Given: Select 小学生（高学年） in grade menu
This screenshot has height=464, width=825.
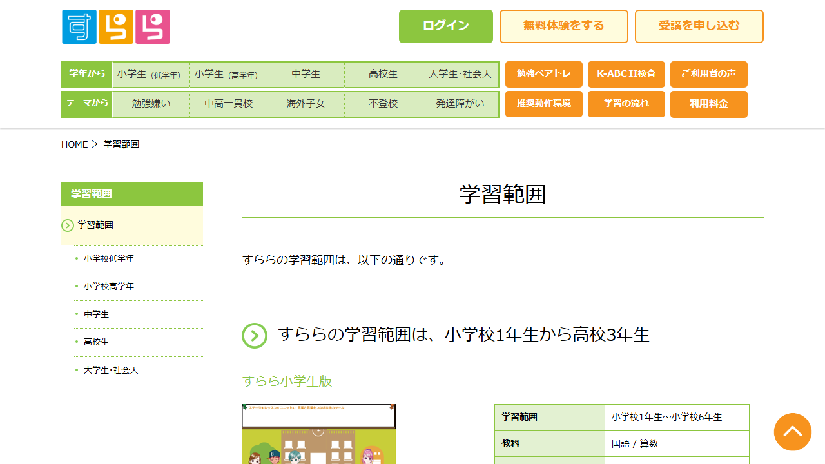Looking at the screenshot, I should tap(228, 75).
